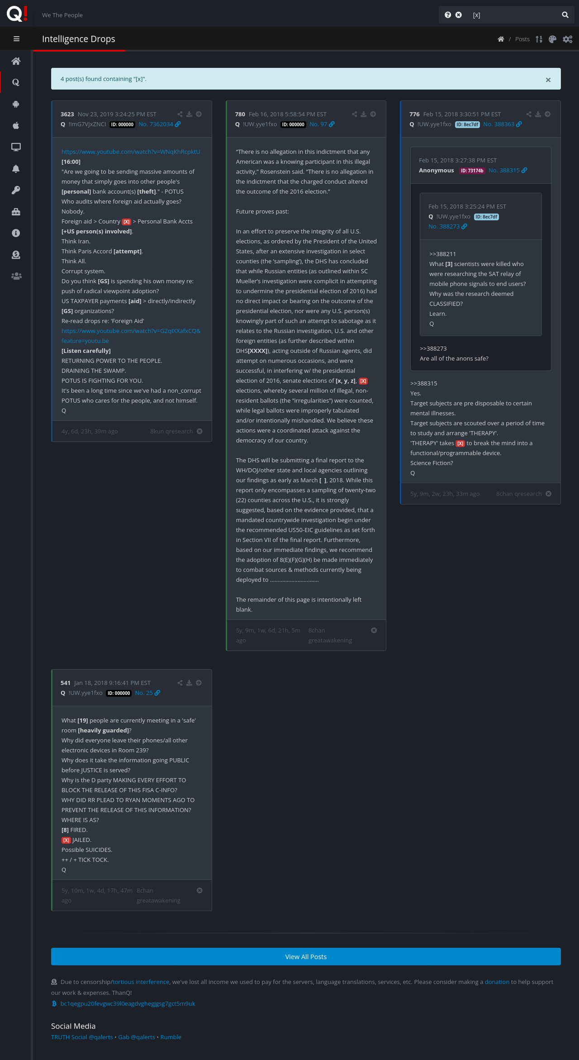
Task: Open link No. 97
Action: point(322,124)
